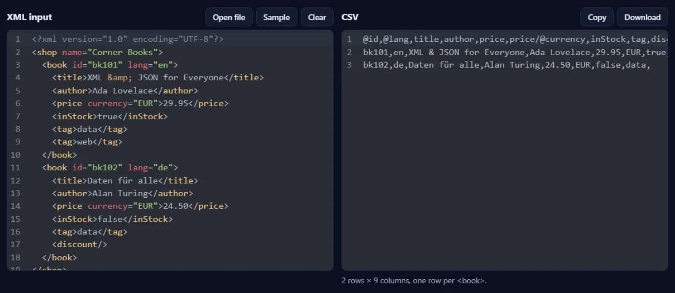Click the CSV header row
This screenshot has height=293, width=675.
(515, 39)
